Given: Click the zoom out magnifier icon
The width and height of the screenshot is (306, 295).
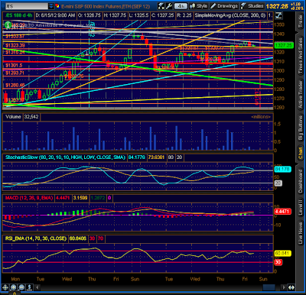Looking at the screenshot, I should tap(21, 287).
